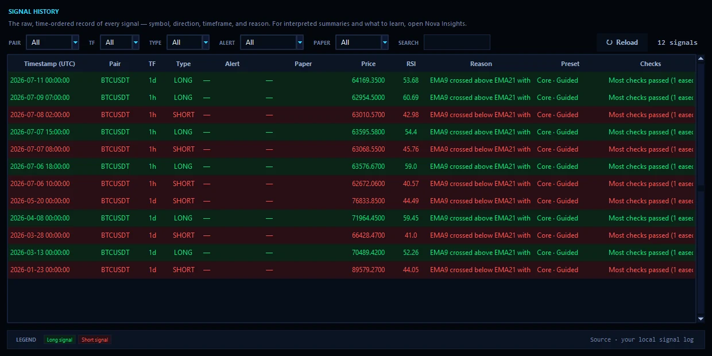Focus the SEARCH input field
The height and width of the screenshot is (356, 712).
[457, 42]
